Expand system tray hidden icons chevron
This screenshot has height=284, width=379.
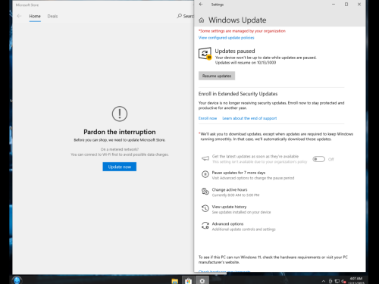click(x=323, y=281)
